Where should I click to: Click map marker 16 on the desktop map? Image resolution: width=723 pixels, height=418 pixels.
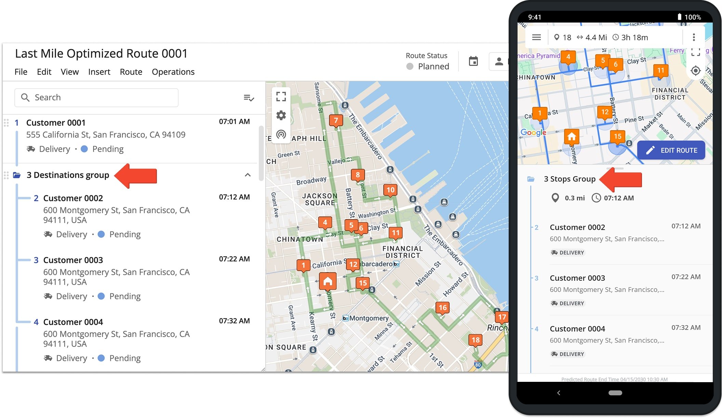point(442,308)
